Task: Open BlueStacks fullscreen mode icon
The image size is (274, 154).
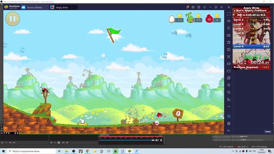Action: click(229, 14)
